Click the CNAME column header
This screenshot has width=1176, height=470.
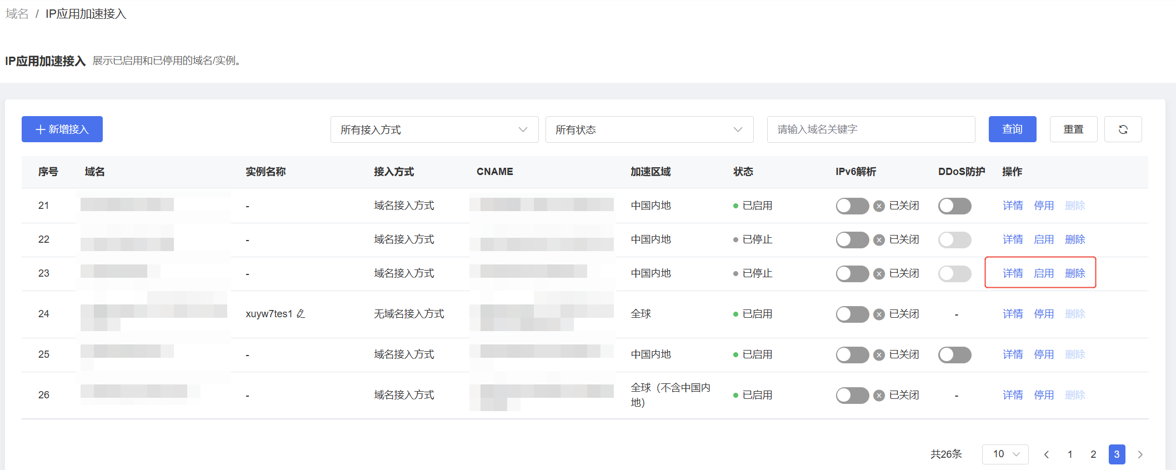[x=494, y=172]
